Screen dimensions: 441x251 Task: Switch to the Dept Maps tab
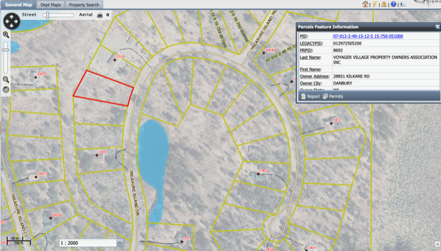50,5
